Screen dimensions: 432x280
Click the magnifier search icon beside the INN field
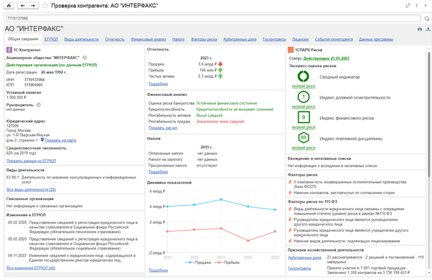(x=426, y=18)
